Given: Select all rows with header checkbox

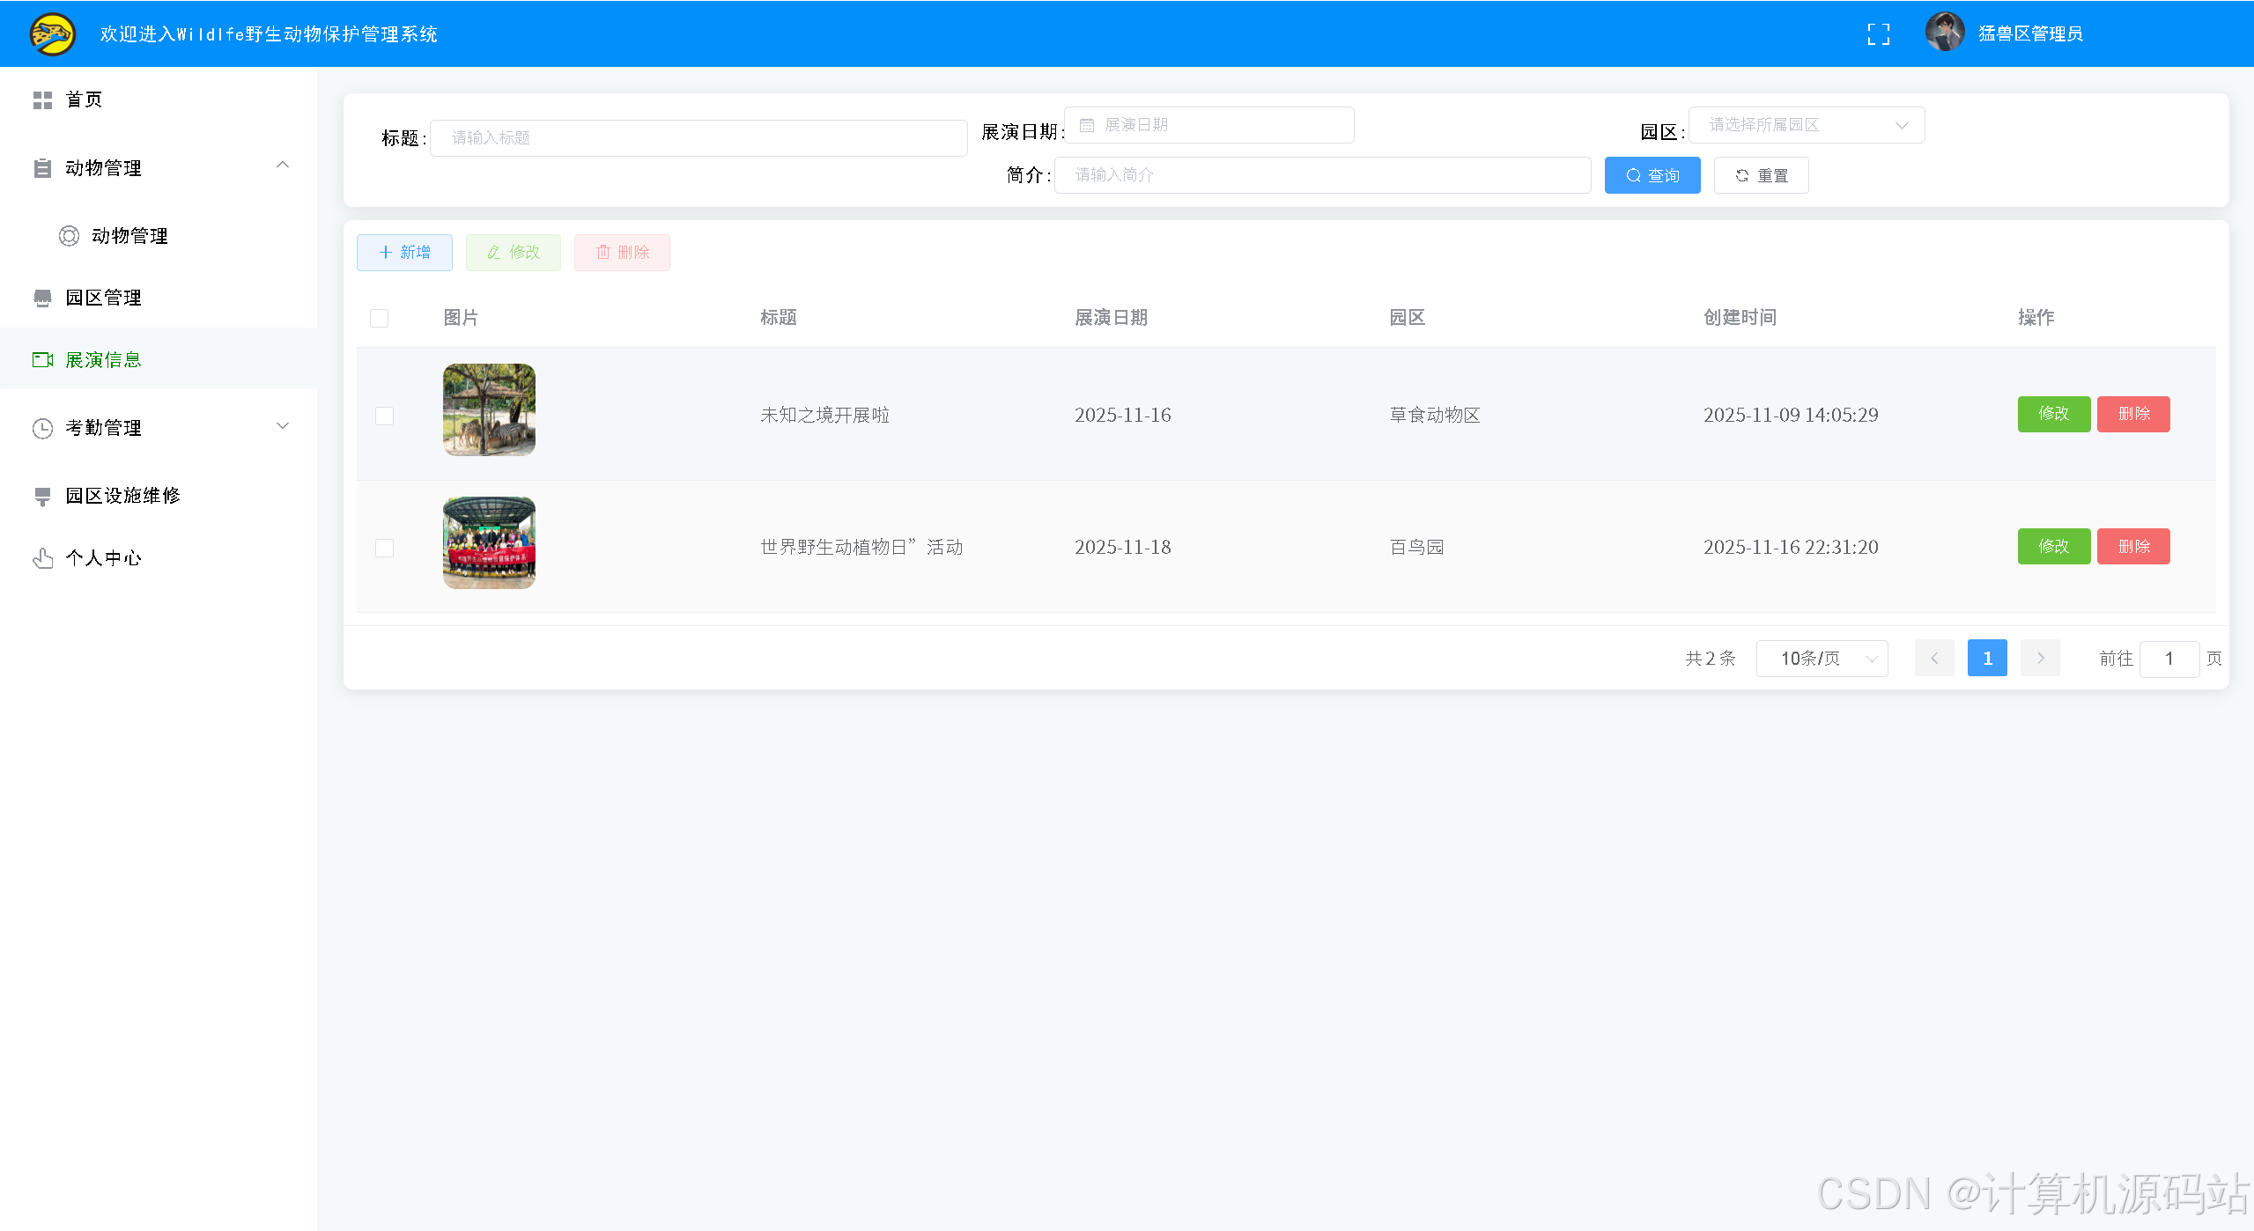Looking at the screenshot, I should (380, 318).
